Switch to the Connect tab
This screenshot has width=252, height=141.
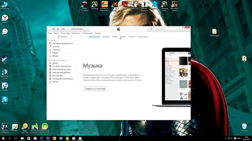[132, 37]
